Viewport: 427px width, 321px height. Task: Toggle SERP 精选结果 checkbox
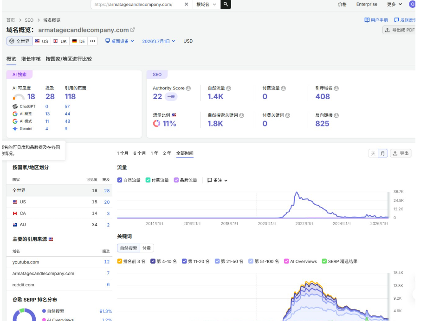coord(324,261)
